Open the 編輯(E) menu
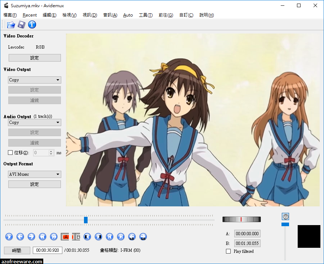 tap(50, 15)
